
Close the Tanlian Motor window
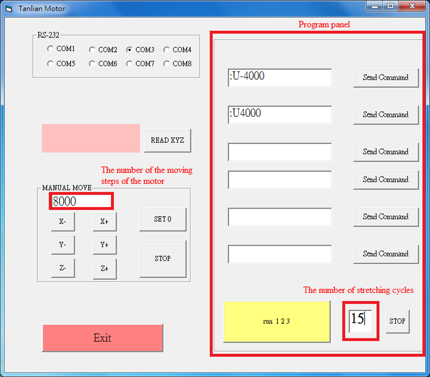click(x=412, y=6)
